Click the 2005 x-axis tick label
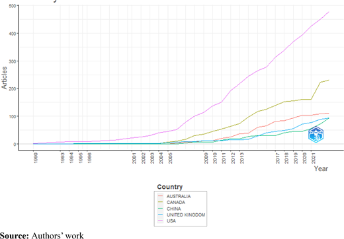 [x=170, y=158]
